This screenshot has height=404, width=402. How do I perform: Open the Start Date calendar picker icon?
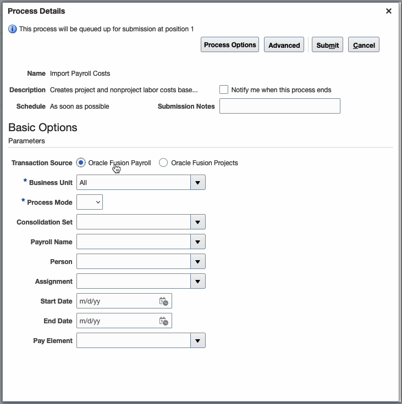click(x=164, y=301)
